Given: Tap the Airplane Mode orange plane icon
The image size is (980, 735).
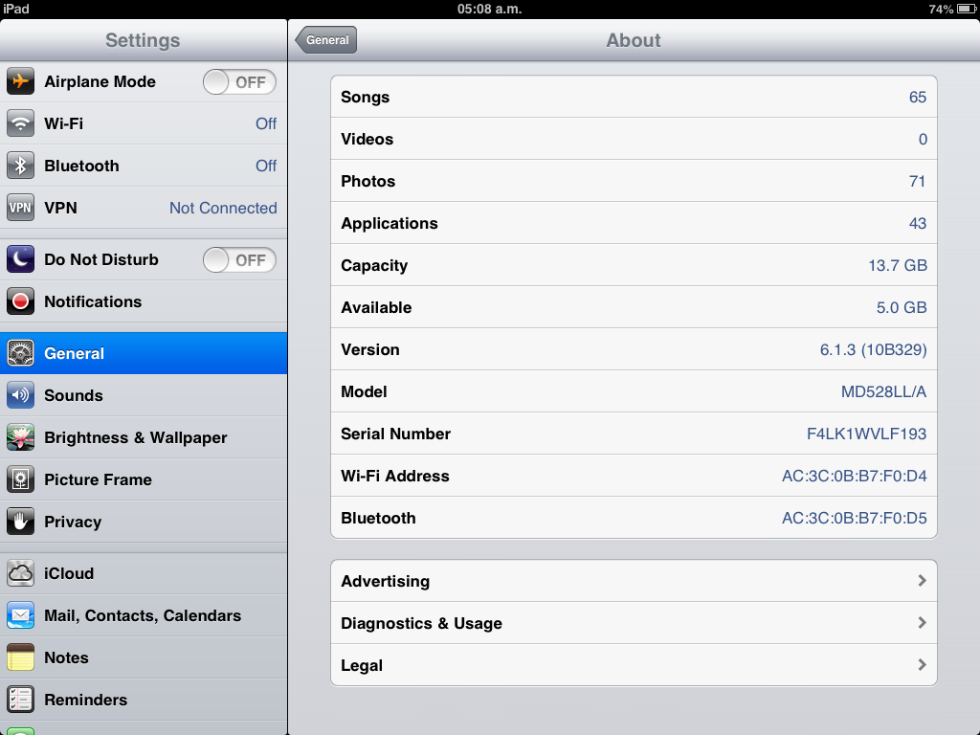Looking at the screenshot, I should click(x=21, y=82).
